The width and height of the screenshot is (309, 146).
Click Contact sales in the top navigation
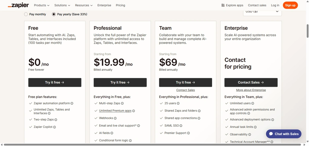[x=257, y=5]
